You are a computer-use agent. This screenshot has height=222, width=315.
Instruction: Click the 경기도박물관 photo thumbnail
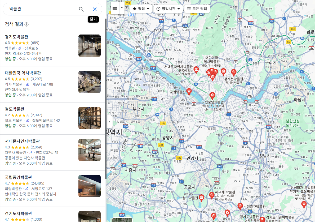pos(89,45)
